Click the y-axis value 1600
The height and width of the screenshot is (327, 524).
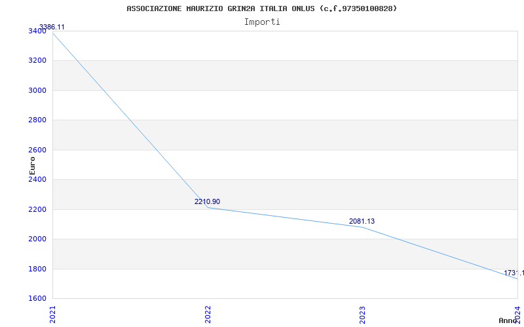(x=38, y=299)
